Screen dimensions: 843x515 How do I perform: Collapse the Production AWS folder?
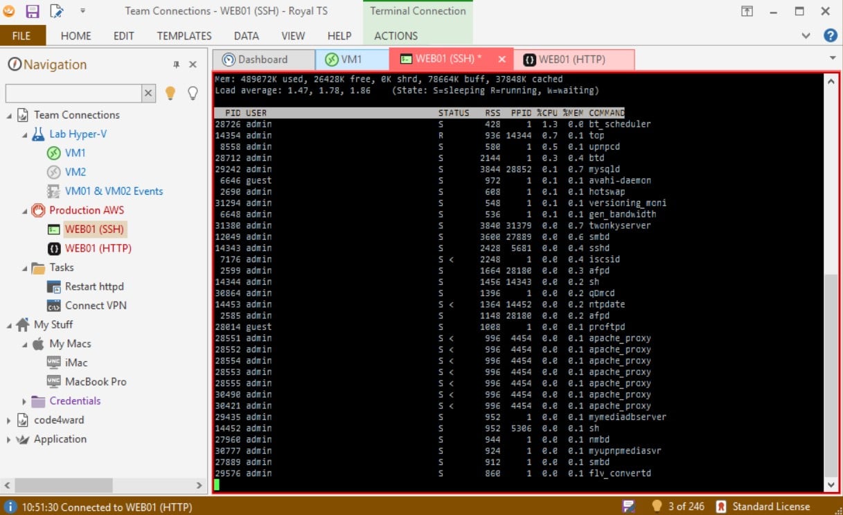tap(24, 211)
